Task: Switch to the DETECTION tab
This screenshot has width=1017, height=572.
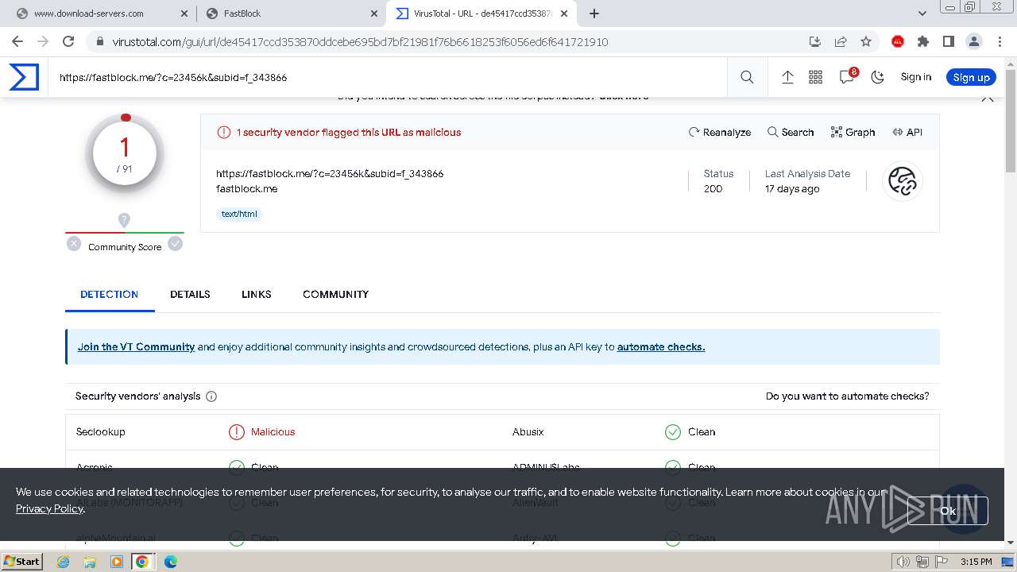Action: click(110, 294)
